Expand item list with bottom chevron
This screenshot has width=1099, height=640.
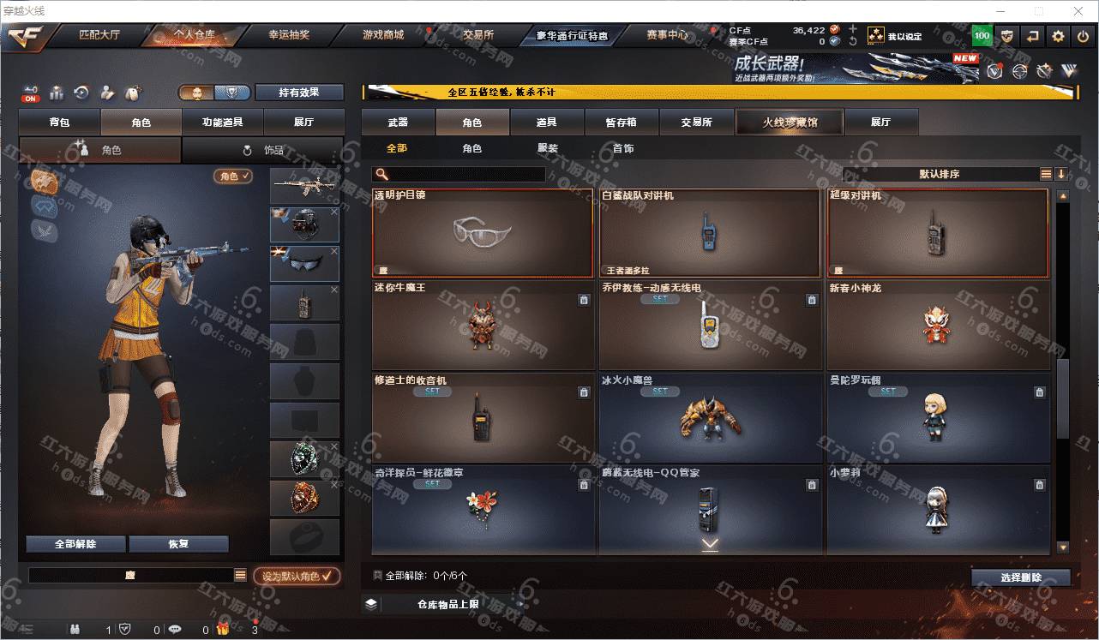[710, 543]
